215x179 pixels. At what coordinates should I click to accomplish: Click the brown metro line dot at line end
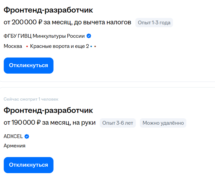pyautogui.click(x=95, y=46)
